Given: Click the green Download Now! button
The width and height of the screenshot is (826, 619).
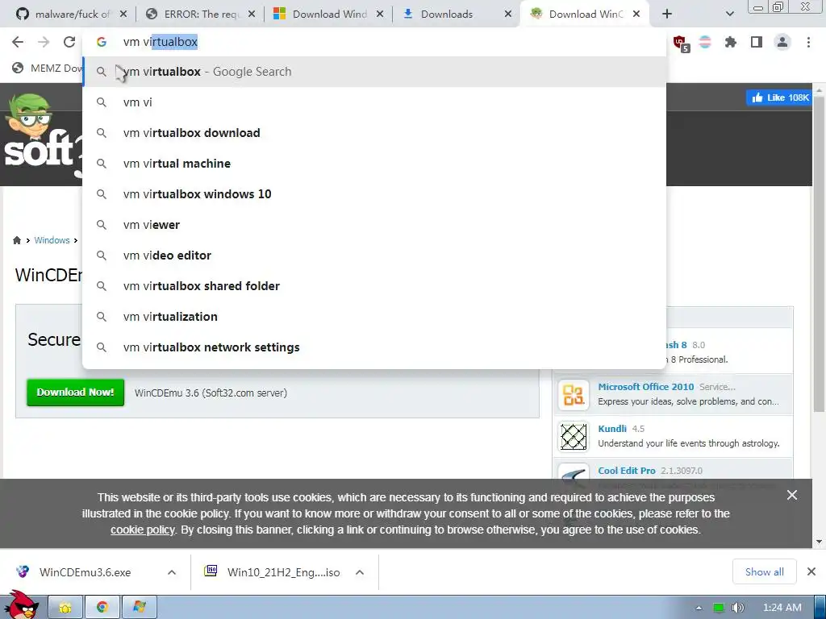Looking at the screenshot, I should tap(75, 393).
